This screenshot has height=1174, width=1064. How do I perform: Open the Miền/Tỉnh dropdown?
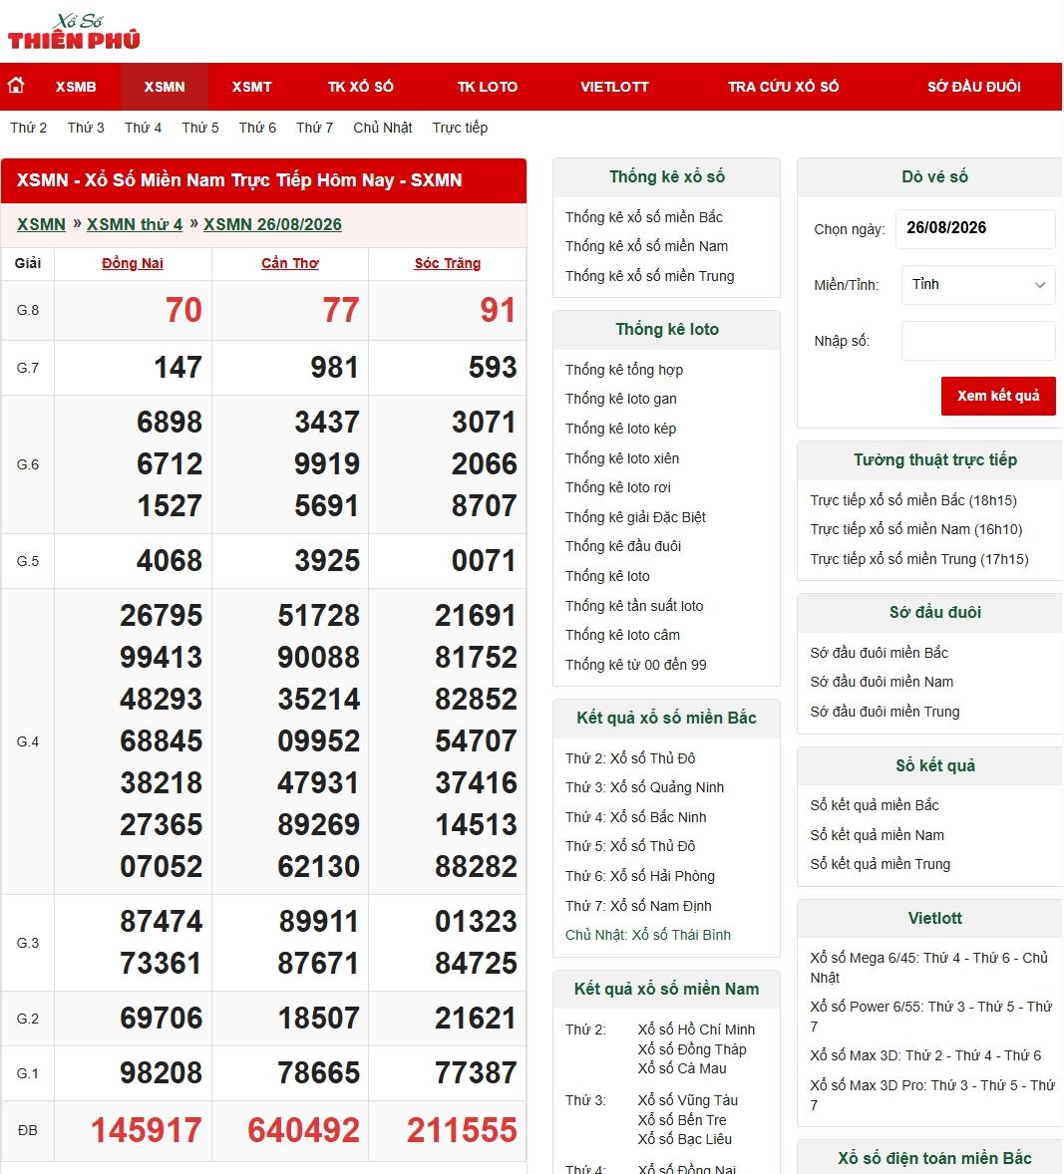point(978,284)
